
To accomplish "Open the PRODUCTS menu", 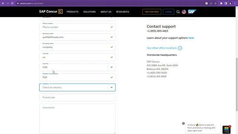I will click(x=73, y=12).
